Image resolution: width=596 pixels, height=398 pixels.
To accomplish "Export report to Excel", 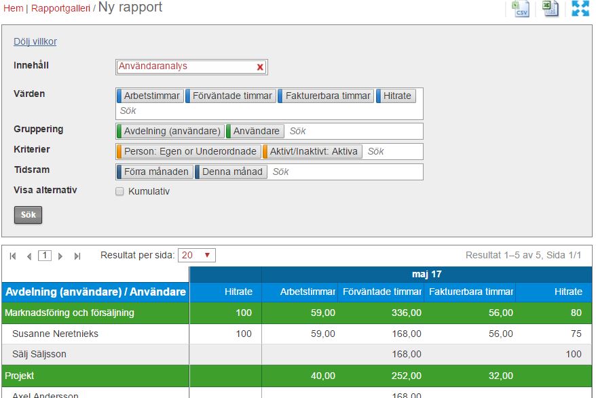I will pos(550,9).
